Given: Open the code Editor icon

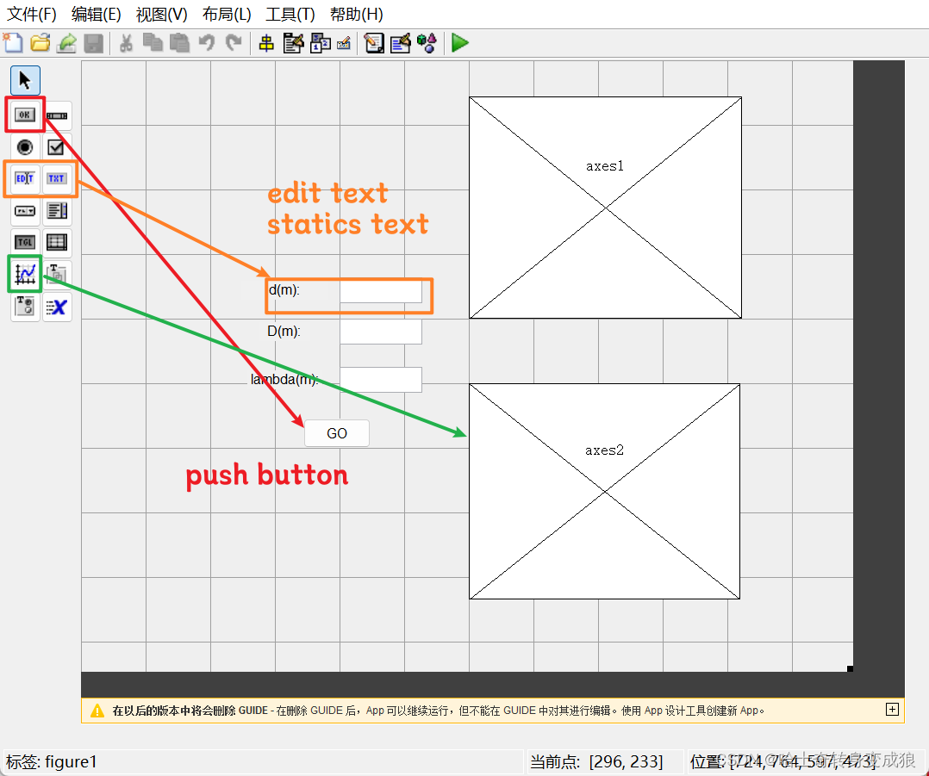Looking at the screenshot, I should [374, 43].
